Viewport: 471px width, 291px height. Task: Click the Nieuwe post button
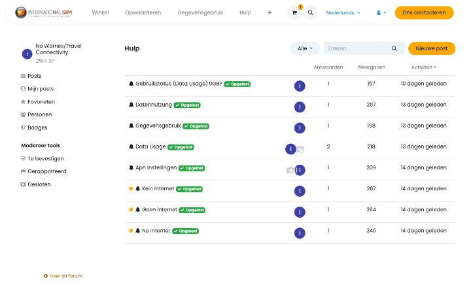[431, 48]
